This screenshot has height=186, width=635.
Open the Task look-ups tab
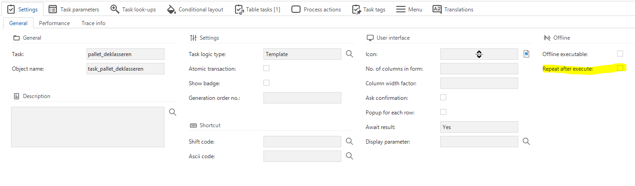133,9
